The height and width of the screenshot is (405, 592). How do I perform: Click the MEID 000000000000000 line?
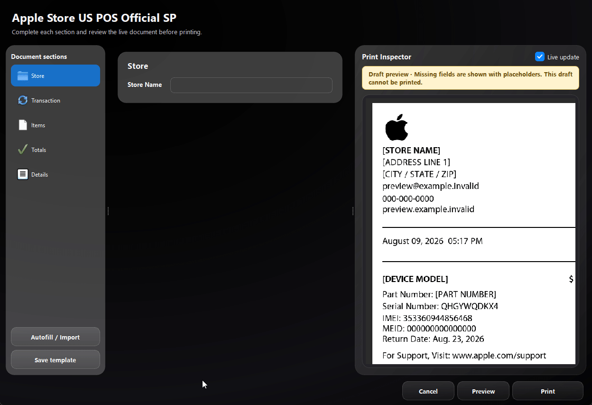[x=429, y=329]
